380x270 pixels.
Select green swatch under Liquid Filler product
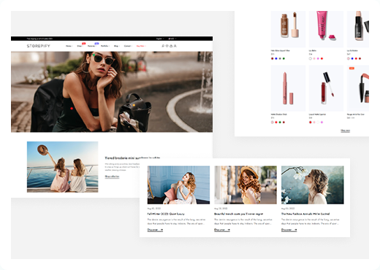pos(284,58)
